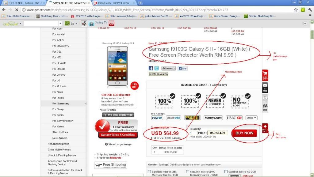Image resolution: width=314 pixels, height=177 pixels.
Task: Click the BUY NOW button
Action: (244, 133)
